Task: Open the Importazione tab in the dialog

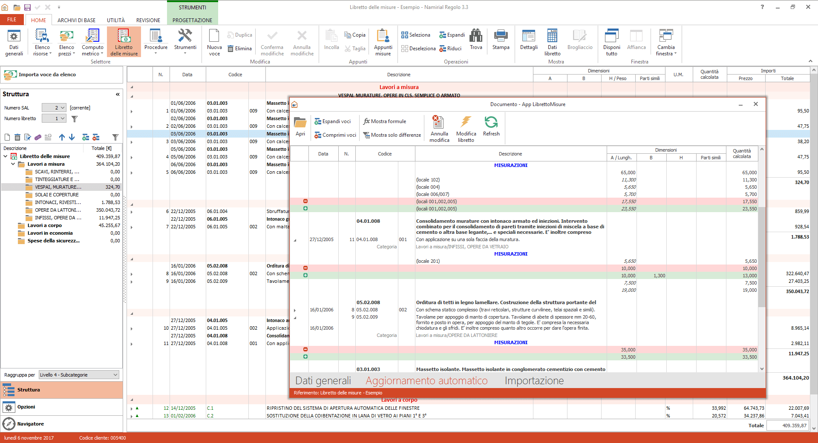Action: [534, 381]
